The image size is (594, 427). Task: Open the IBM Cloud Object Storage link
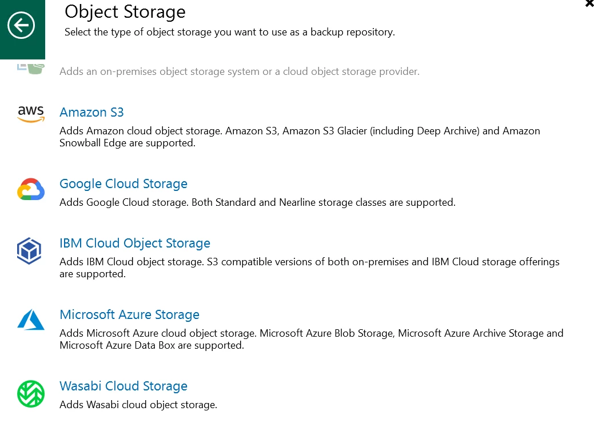[x=135, y=243]
